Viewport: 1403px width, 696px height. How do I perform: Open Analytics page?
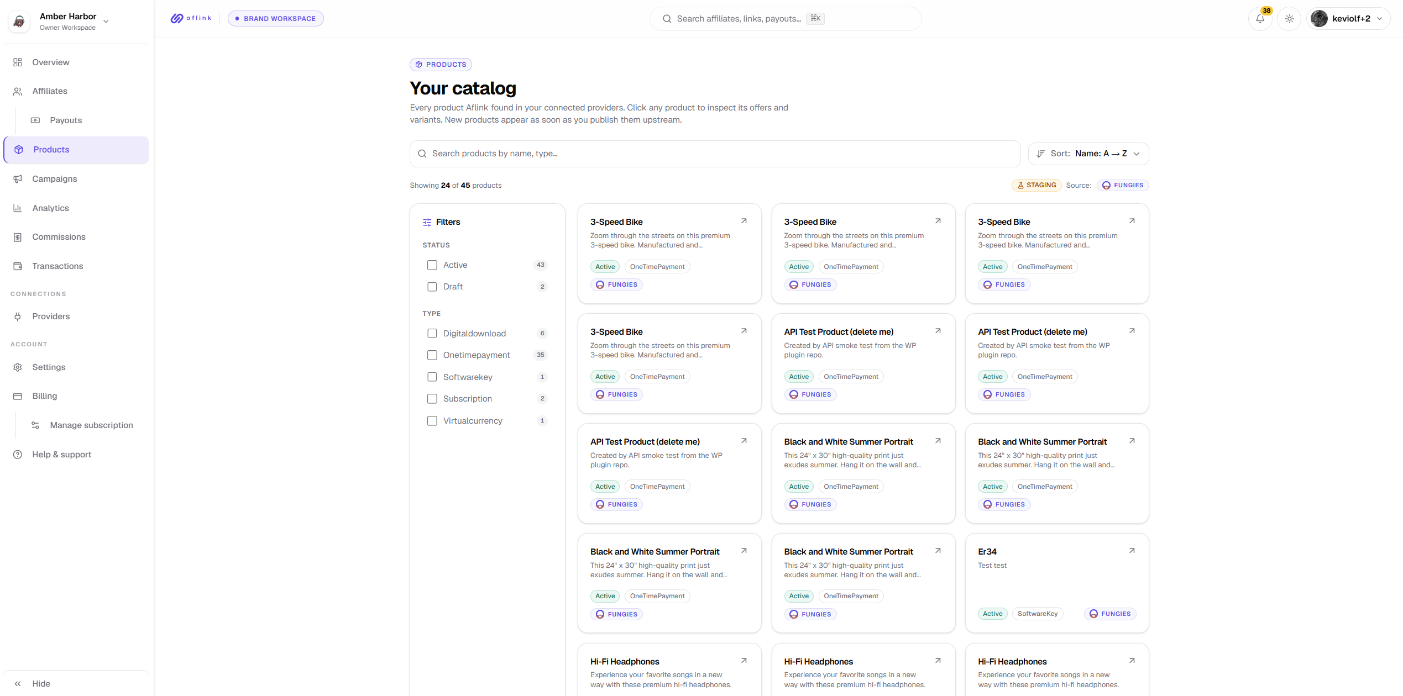pyautogui.click(x=76, y=208)
